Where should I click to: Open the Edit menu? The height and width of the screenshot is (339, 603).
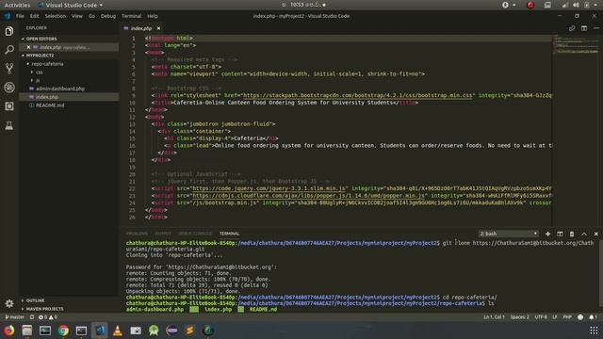pyautogui.click(x=34, y=16)
